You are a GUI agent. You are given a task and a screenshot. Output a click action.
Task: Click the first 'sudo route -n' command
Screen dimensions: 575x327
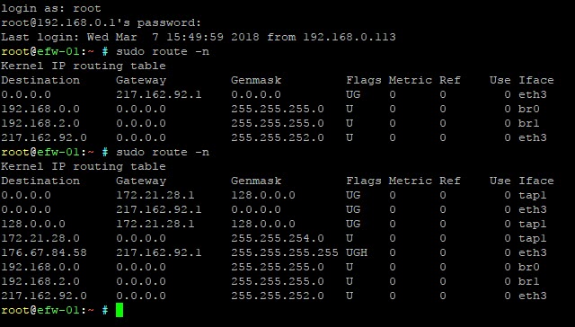tap(163, 51)
